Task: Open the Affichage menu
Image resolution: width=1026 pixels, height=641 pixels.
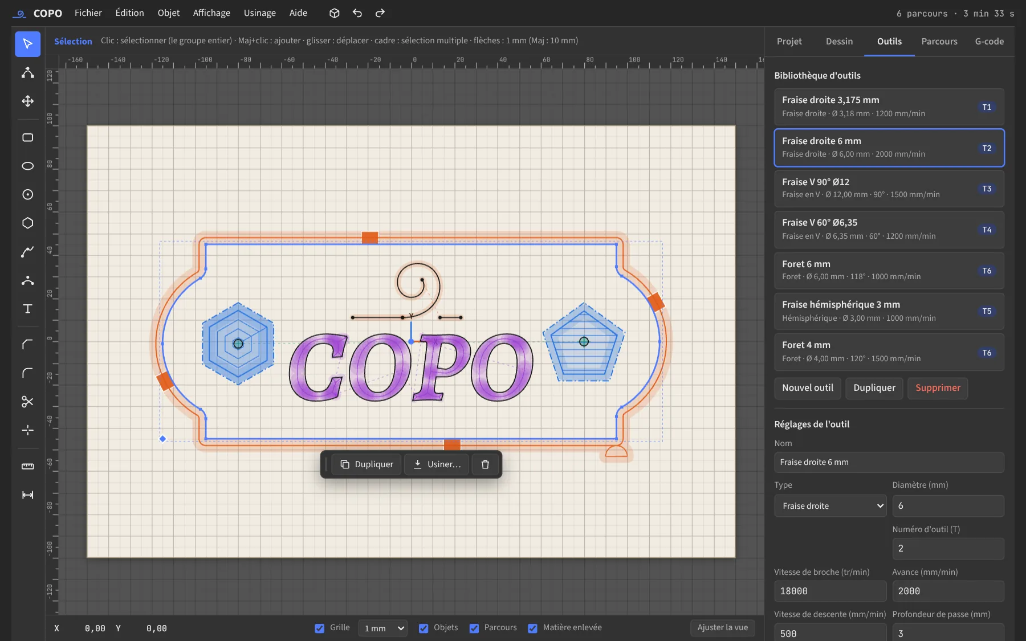Action: coord(211,13)
